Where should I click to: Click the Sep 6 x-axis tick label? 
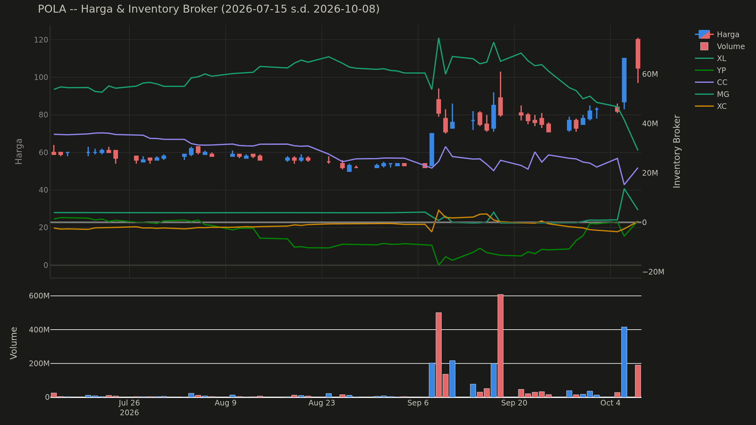[418, 403]
